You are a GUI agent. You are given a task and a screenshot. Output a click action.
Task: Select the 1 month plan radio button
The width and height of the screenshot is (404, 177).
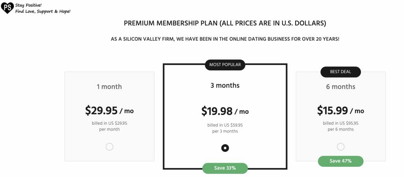pos(110,147)
